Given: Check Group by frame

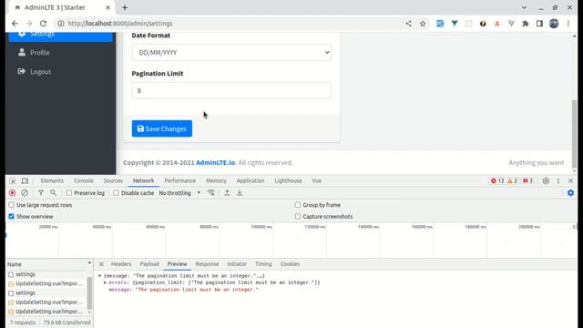Looking at the screenshot, I should click(x=298, y=205).
